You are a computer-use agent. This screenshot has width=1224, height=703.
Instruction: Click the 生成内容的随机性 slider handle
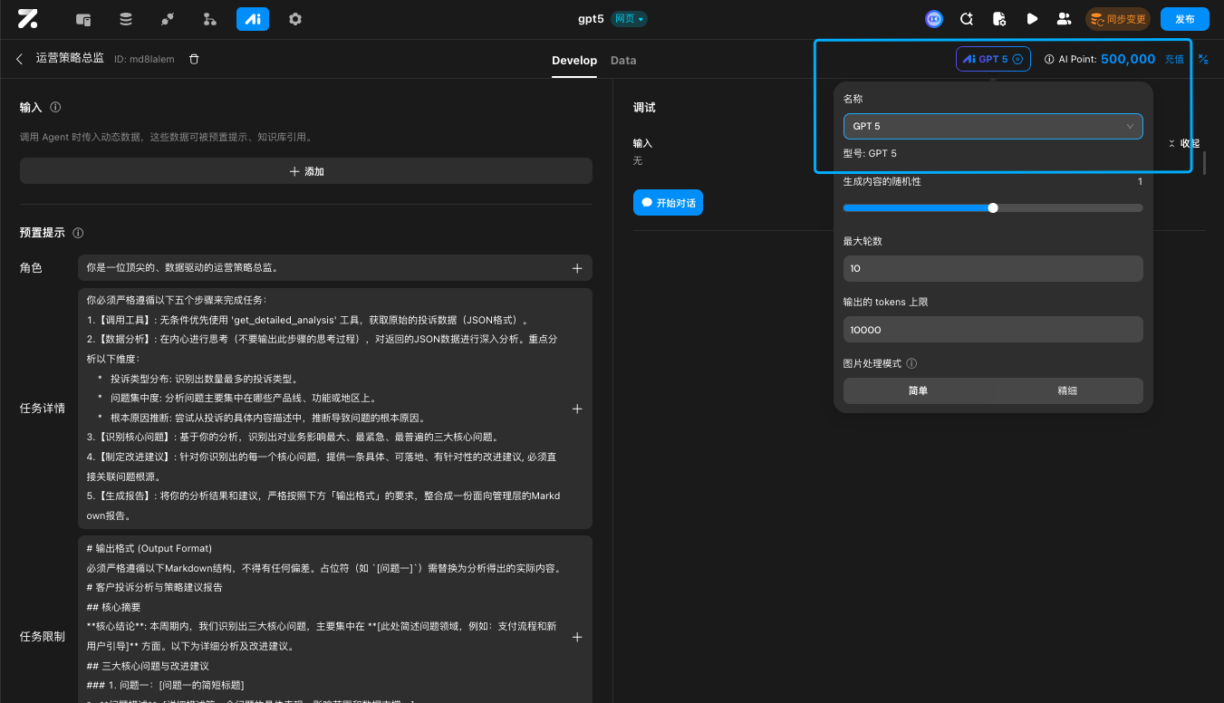pos(993,207)
